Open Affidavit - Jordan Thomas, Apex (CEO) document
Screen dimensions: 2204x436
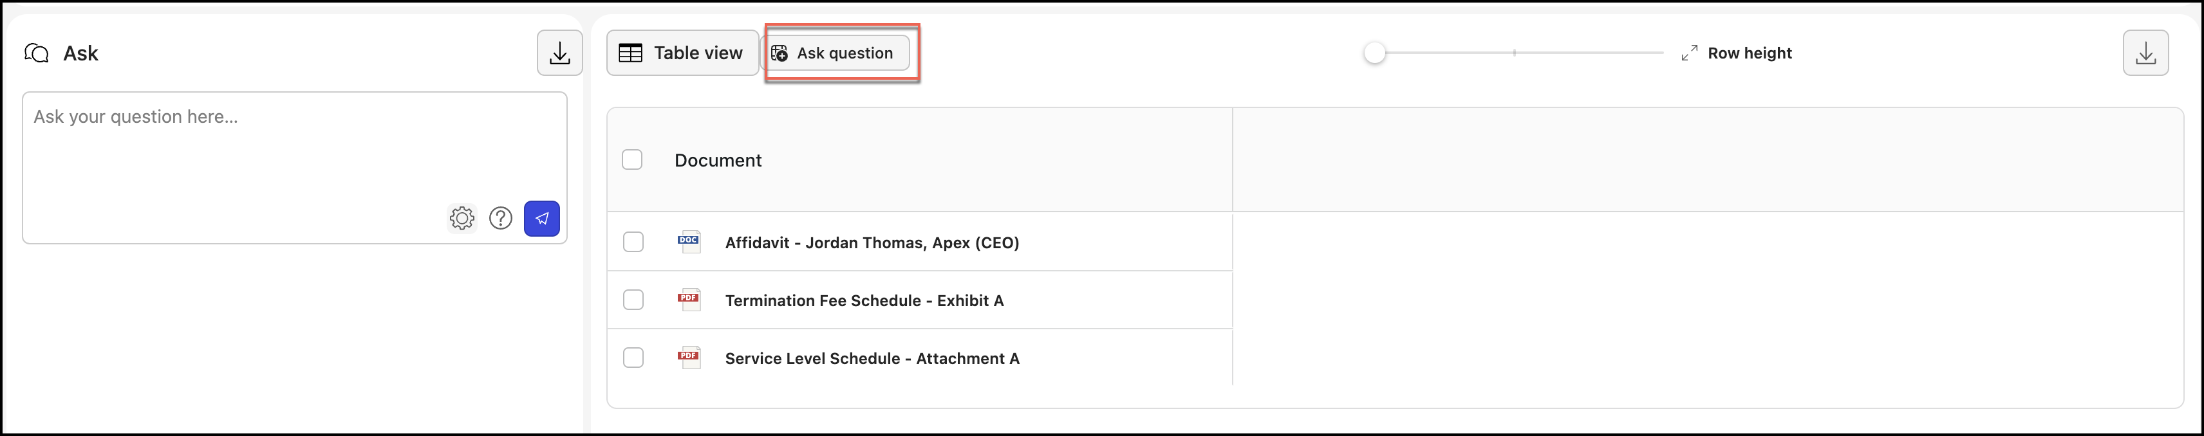pyautogui.click(x=871, y=243)
